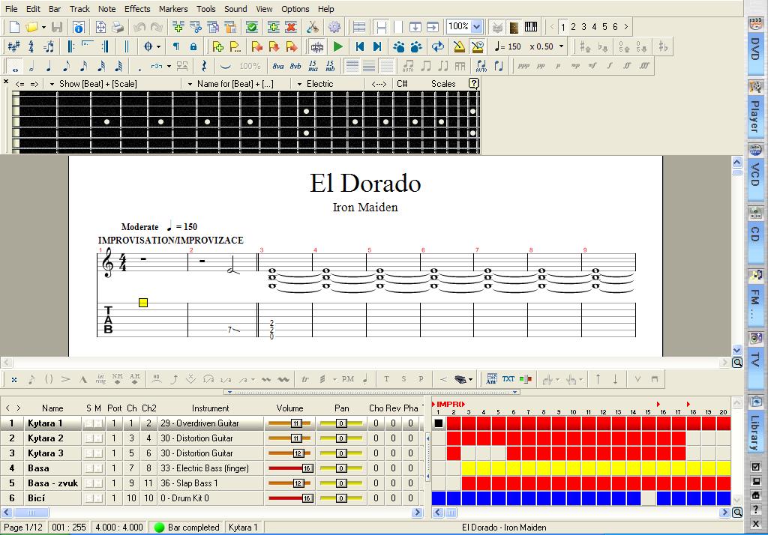Click the fretboard help question icon
Screen dimensions: 768x535
473,83
